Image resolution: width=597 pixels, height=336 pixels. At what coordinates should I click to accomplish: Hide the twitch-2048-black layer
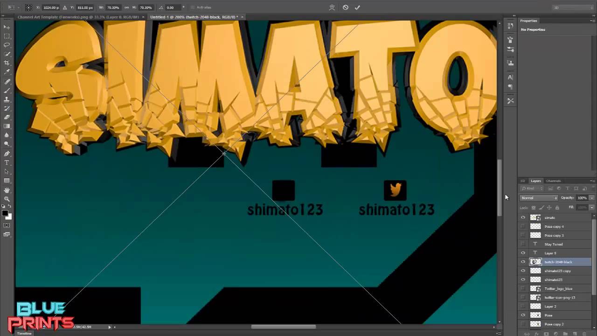pos(523,262)
